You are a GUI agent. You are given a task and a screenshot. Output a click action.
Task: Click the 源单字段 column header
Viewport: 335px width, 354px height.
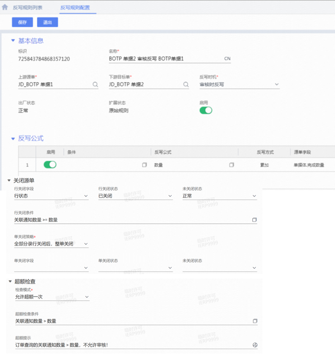click(x=302, y=152)
